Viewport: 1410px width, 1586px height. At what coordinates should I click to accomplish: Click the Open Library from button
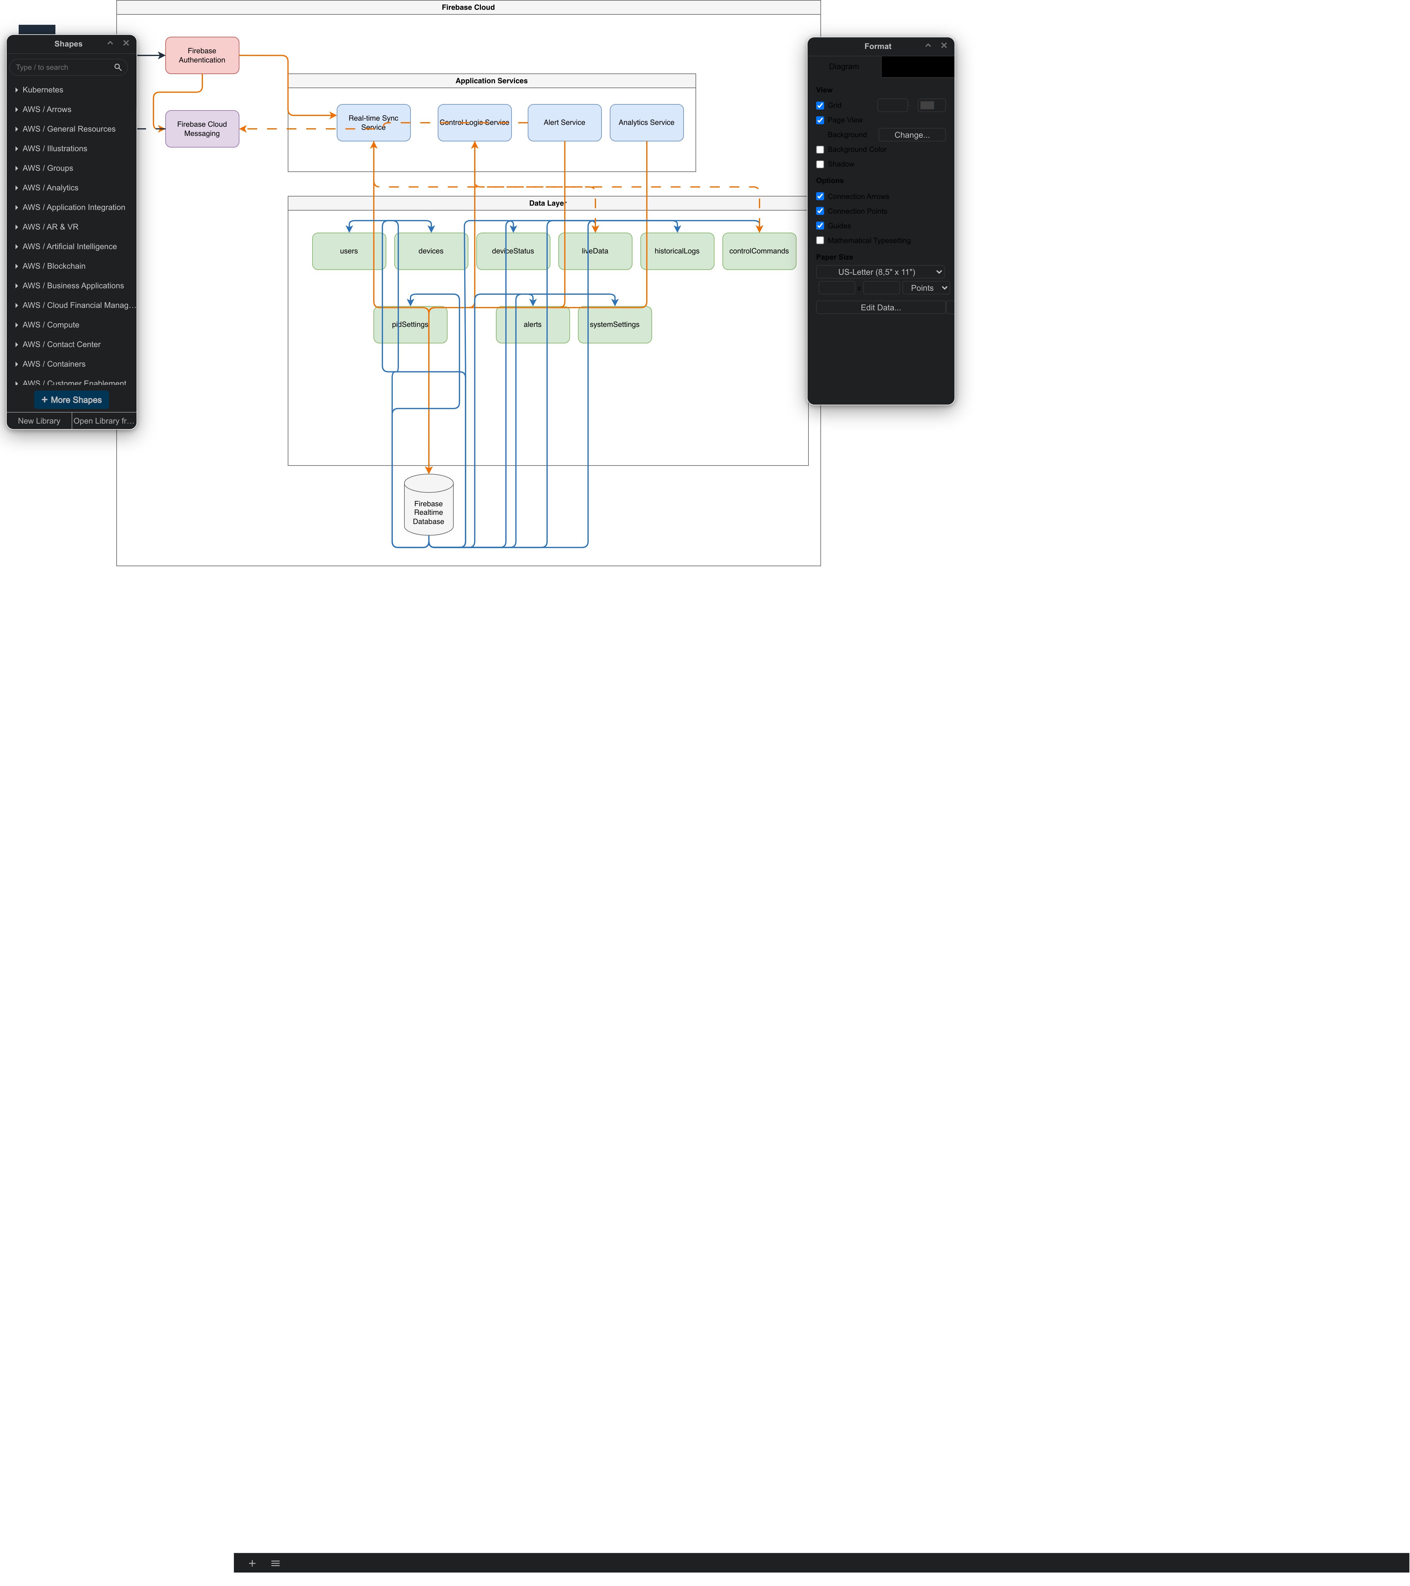tap(104, 421)
